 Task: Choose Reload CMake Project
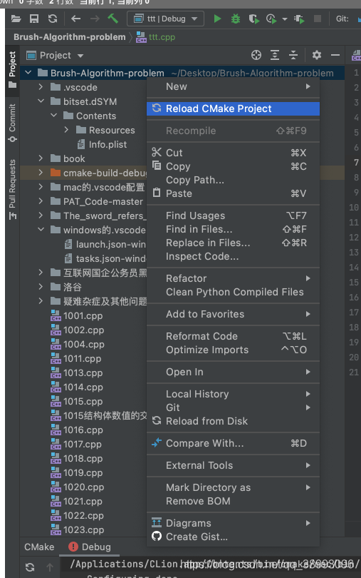233,108
